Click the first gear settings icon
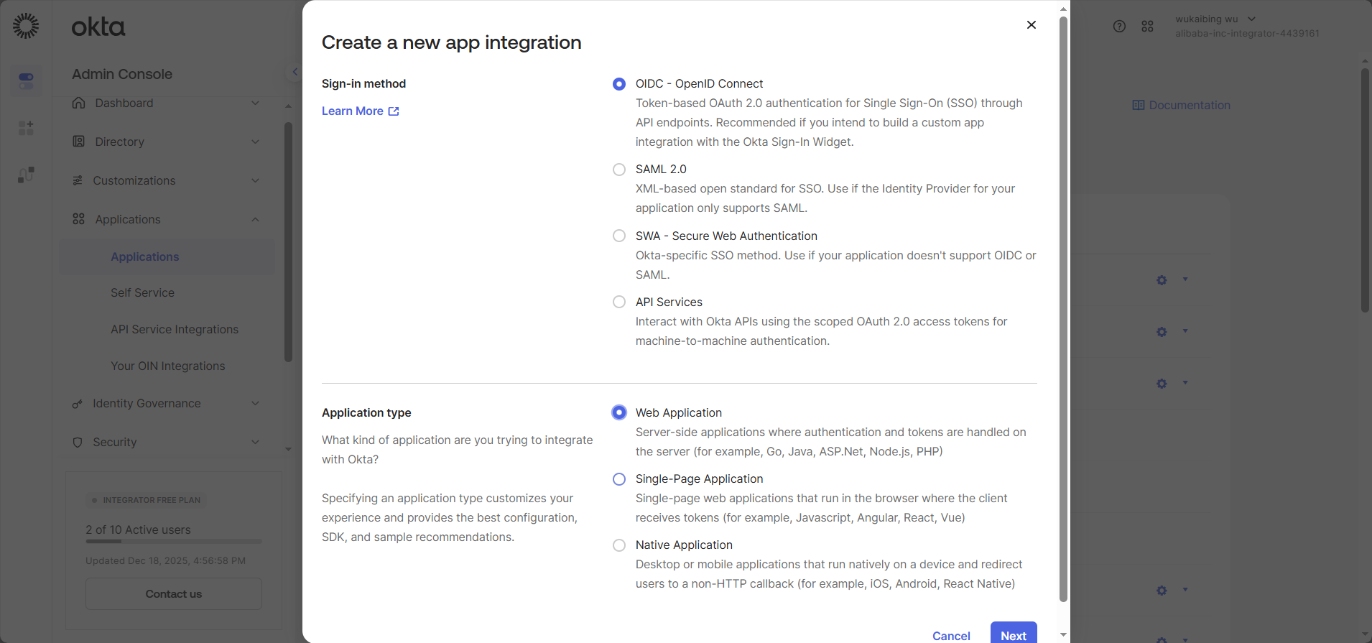Viewport: 1372px width, 643px height. pos(1162,280)
